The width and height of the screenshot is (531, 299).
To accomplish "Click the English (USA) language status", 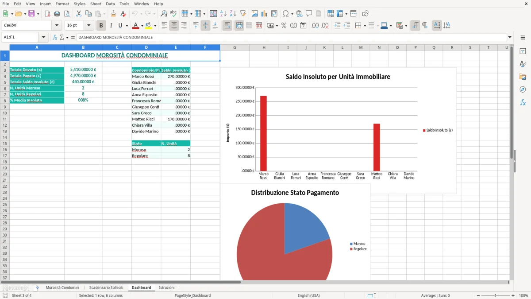I will point(308,295).
